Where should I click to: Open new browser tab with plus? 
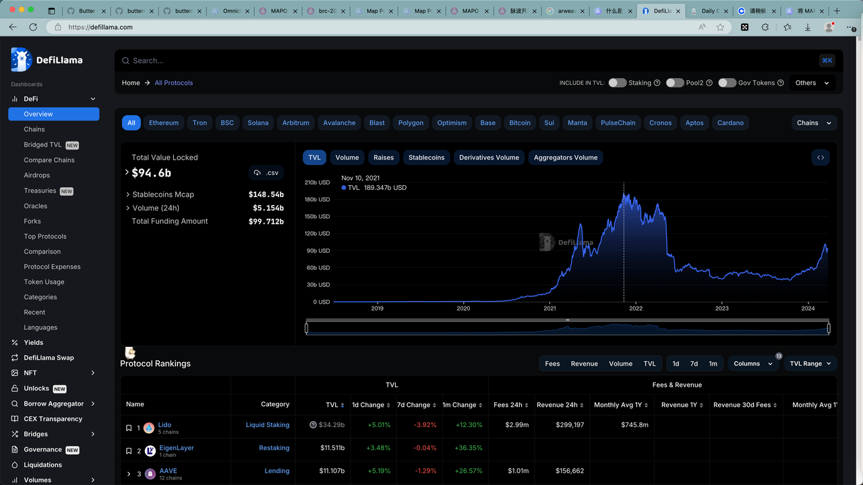pos(837,11)
